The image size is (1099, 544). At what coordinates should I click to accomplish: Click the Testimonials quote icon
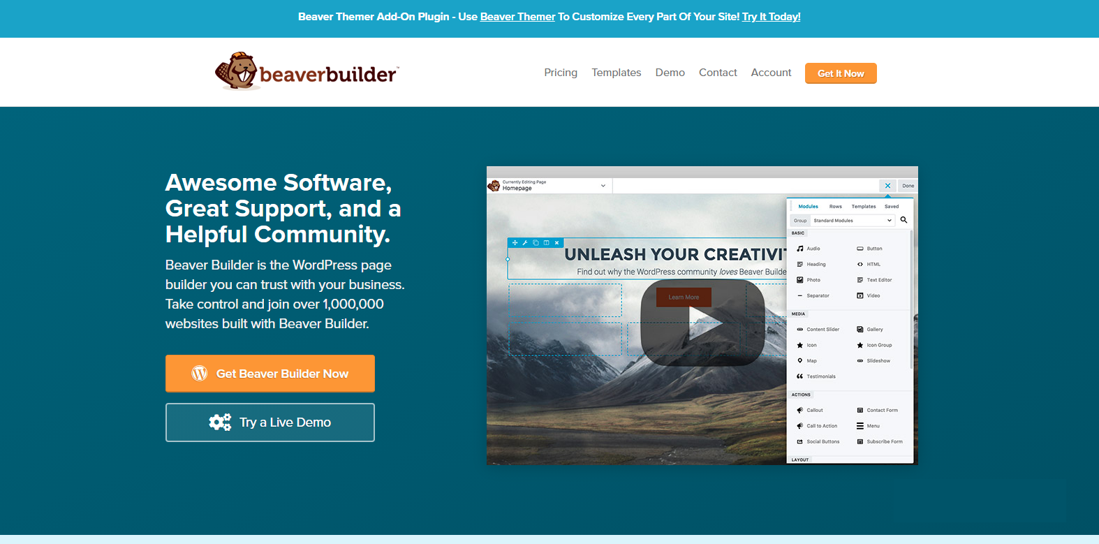point(800,376)
